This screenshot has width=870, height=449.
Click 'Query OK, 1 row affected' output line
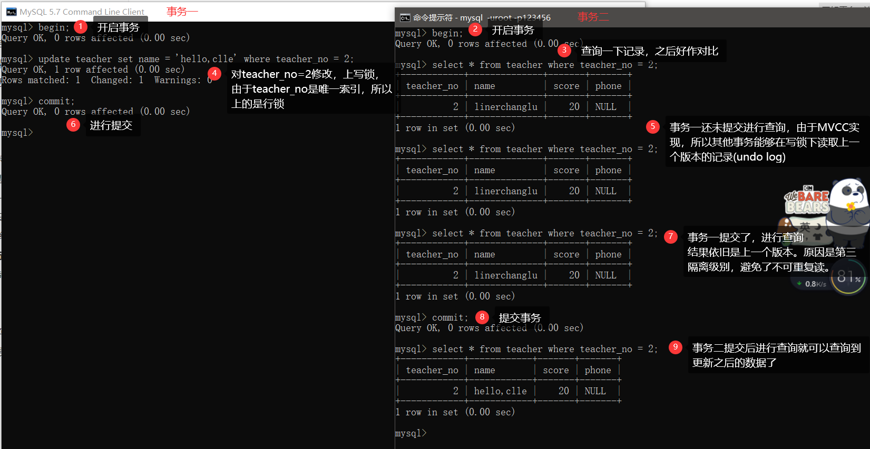click(x=93, y=69)
